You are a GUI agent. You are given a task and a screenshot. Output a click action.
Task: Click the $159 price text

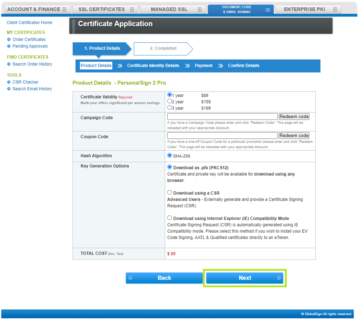point(206,102)
